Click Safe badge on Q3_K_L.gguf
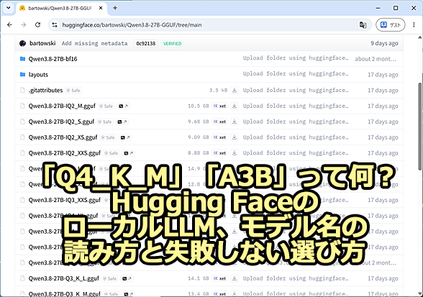This screenshot has height=297, width=423. point(110,278)
